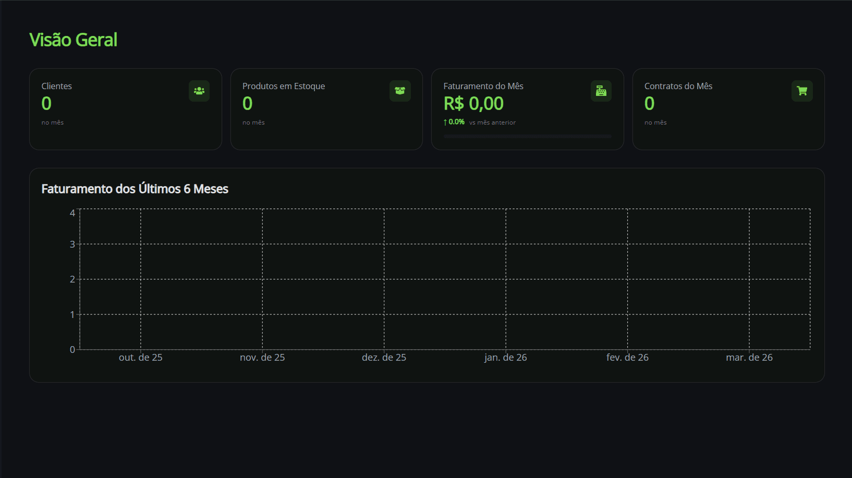
Task: Click the mar. de 26 axis label
Action: (x=749, y=357)
